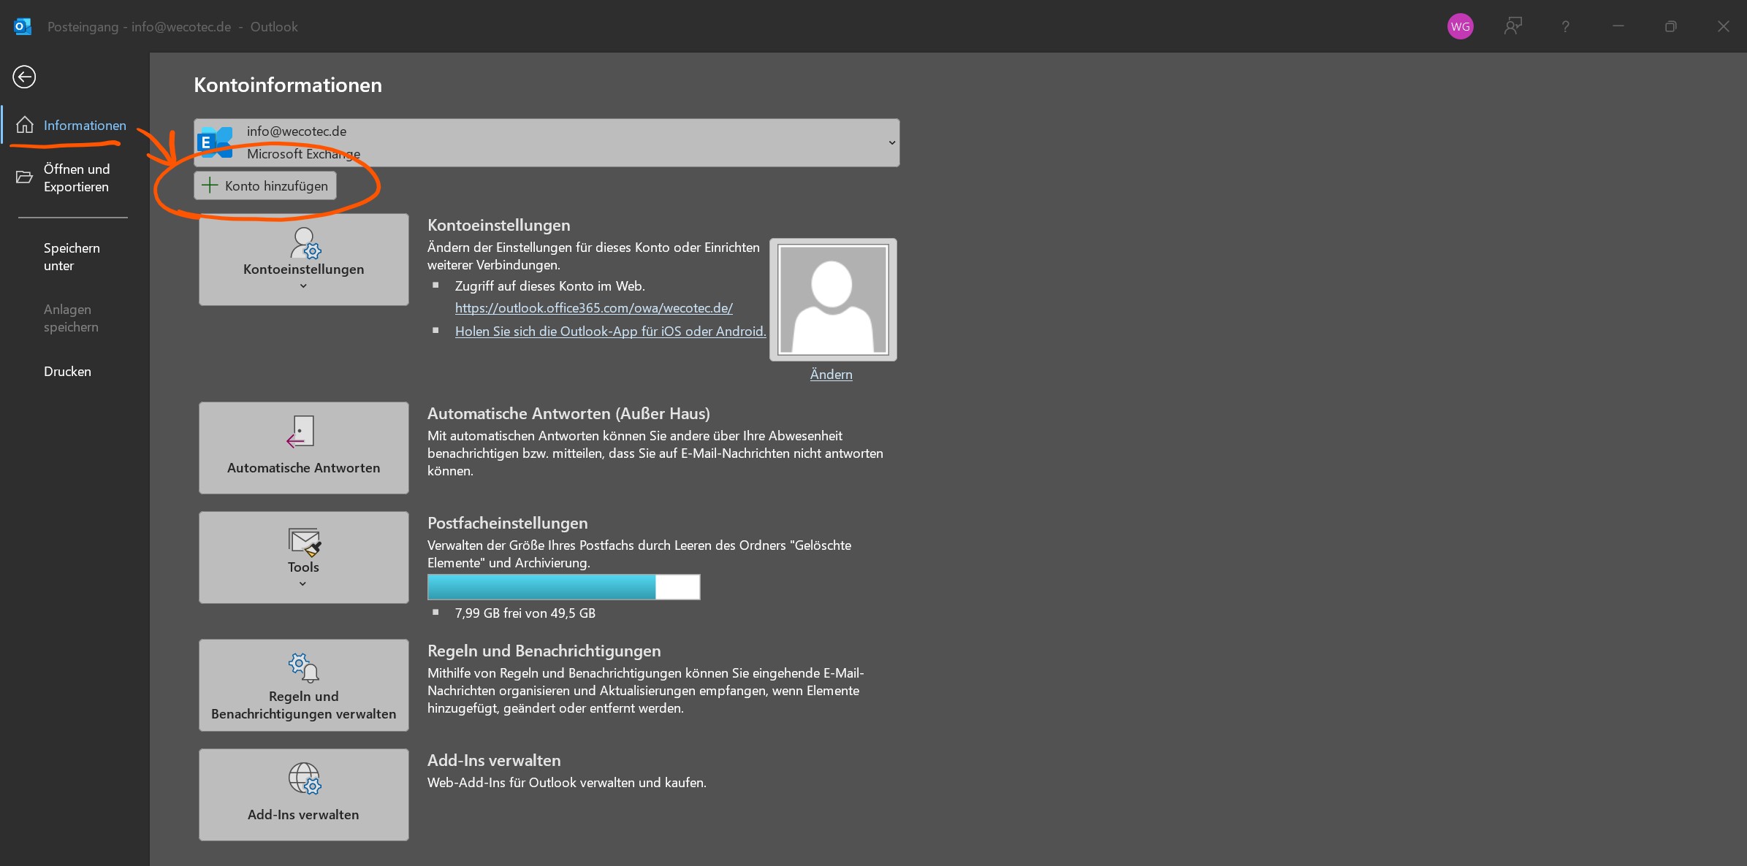Open help with the question mark
1747x866 pixels.
tap(1565, 26)
